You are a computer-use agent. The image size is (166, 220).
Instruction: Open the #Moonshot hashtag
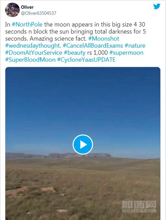[x=104, y=39]
